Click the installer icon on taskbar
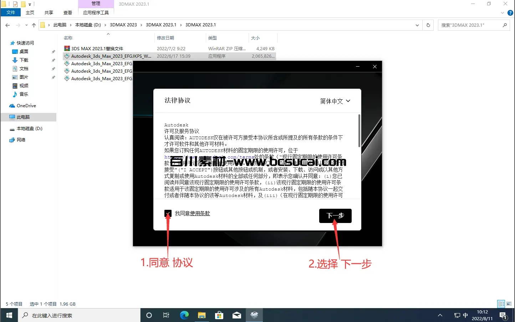 (x=254, y=315)
